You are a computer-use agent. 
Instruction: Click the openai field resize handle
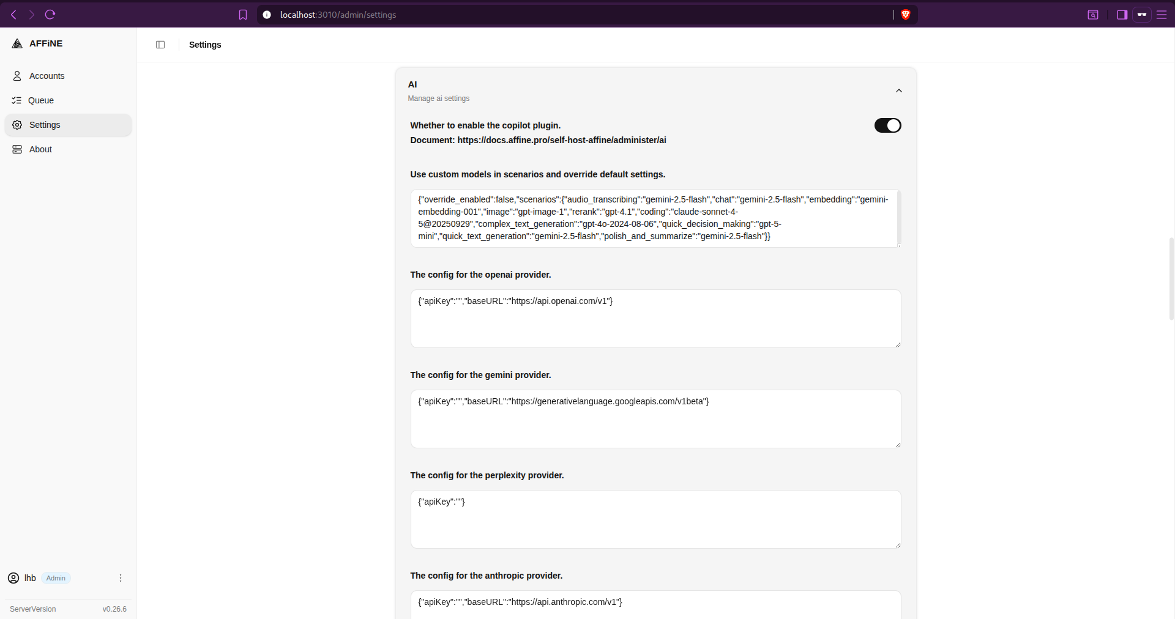[x=898, y=344]
